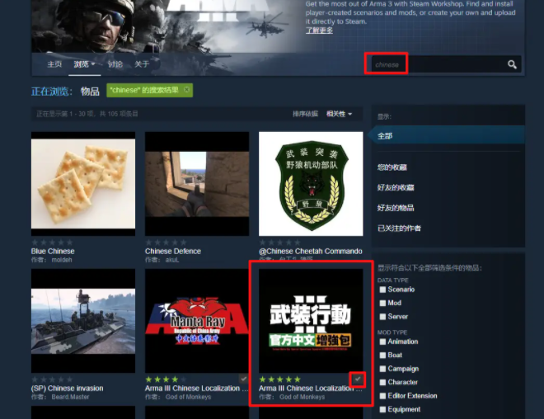The width and height of the screenshot is (544, 419).
Task: Open 已关注的作者 in the sidebar
Action: [399, 228]
